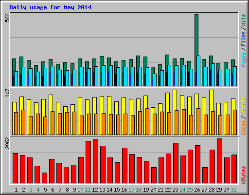Click day label 27 on the x-axis

[204, 190]
